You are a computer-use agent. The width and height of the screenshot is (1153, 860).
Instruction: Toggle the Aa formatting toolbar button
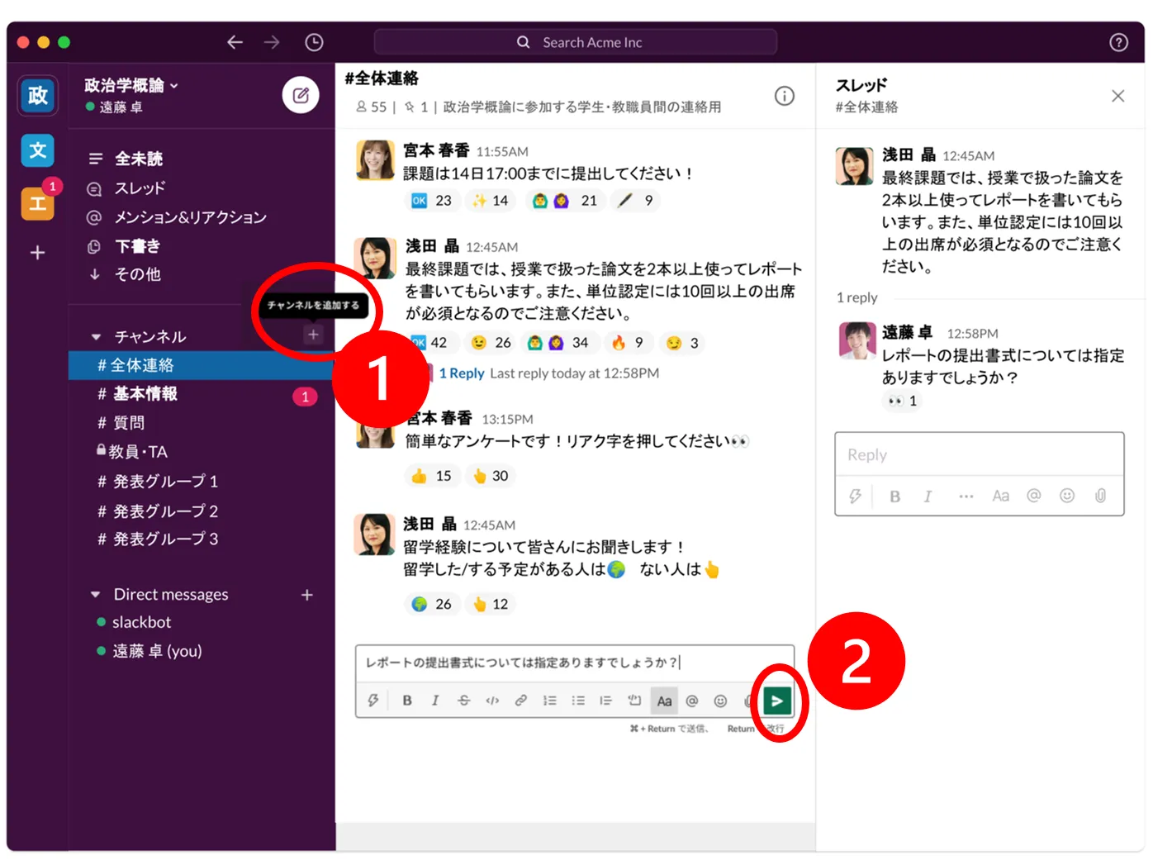pos(664,701)
